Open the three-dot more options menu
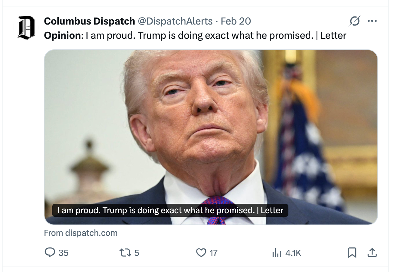 tap(372, 21)
